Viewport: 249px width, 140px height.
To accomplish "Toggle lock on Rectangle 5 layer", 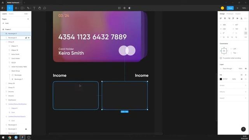I will [x=26, y=129].
